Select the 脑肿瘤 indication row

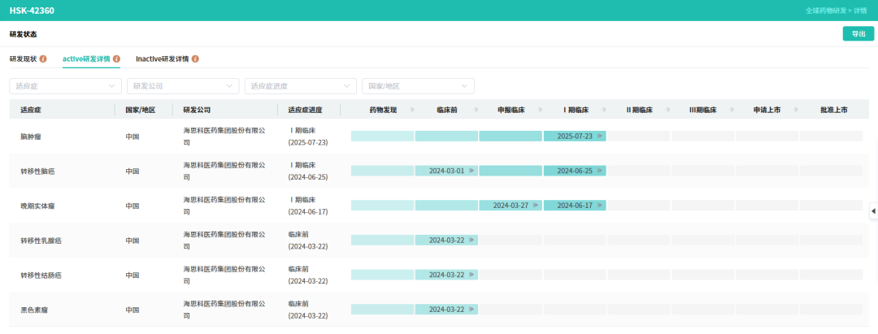(x=33, y=137)
